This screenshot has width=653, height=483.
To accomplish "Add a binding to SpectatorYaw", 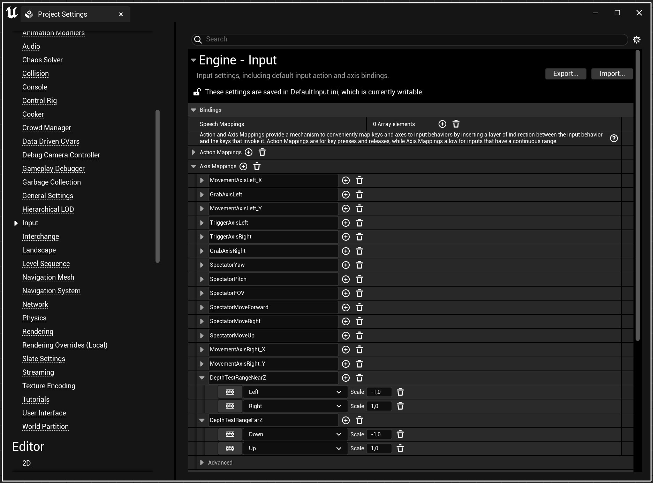I will point(346,265).
